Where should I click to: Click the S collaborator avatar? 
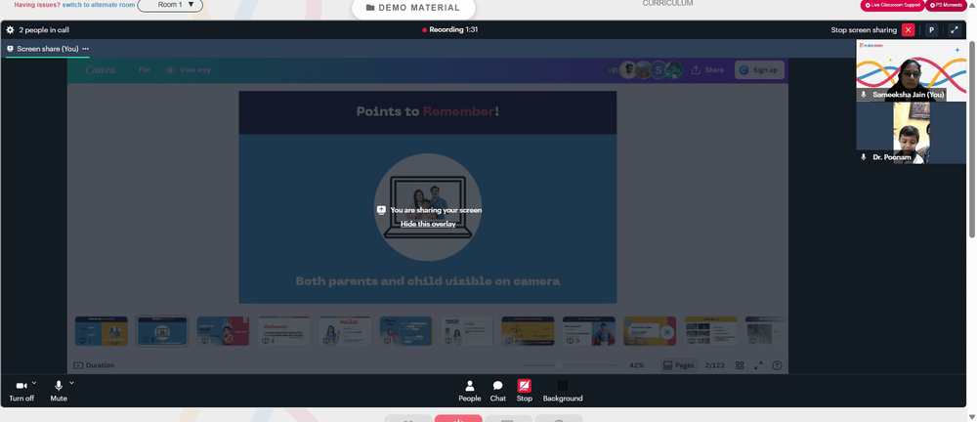(658, 69)
